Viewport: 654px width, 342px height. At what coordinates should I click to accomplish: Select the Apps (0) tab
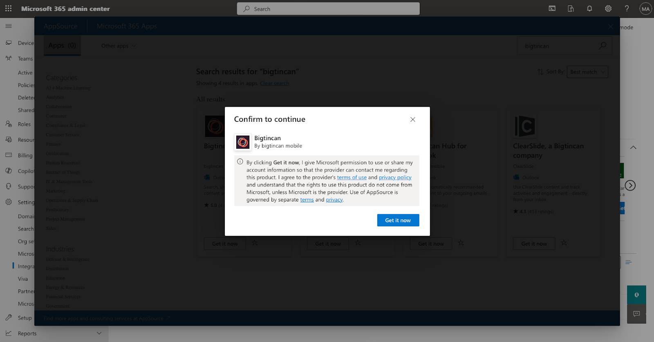click(x=62, y=45)
